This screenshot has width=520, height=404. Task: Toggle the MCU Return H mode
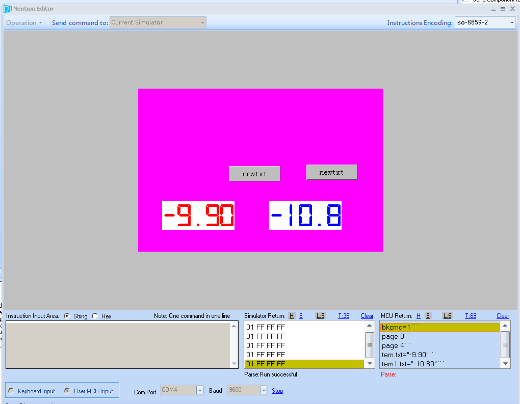coord(419,316)
